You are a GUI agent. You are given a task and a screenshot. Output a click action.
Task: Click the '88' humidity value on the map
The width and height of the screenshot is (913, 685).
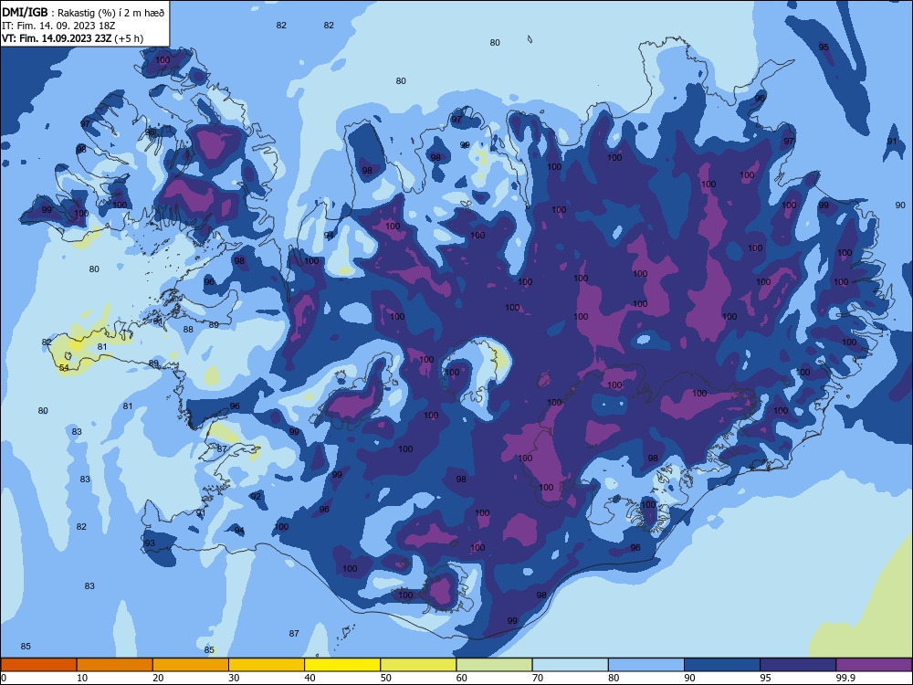tap(188, 329)
